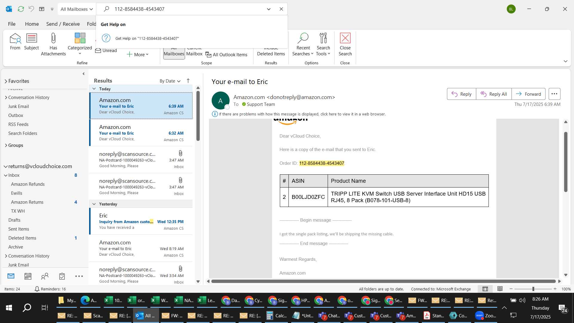
Task: Open More refine options dropdown
Action: click(x=138, y=55)
